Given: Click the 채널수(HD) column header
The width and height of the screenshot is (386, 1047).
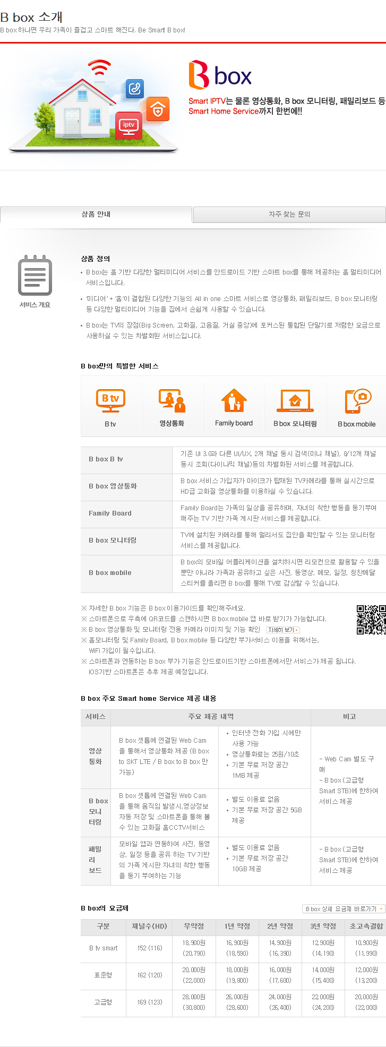Looking at the screenshot, I should 149,926.
